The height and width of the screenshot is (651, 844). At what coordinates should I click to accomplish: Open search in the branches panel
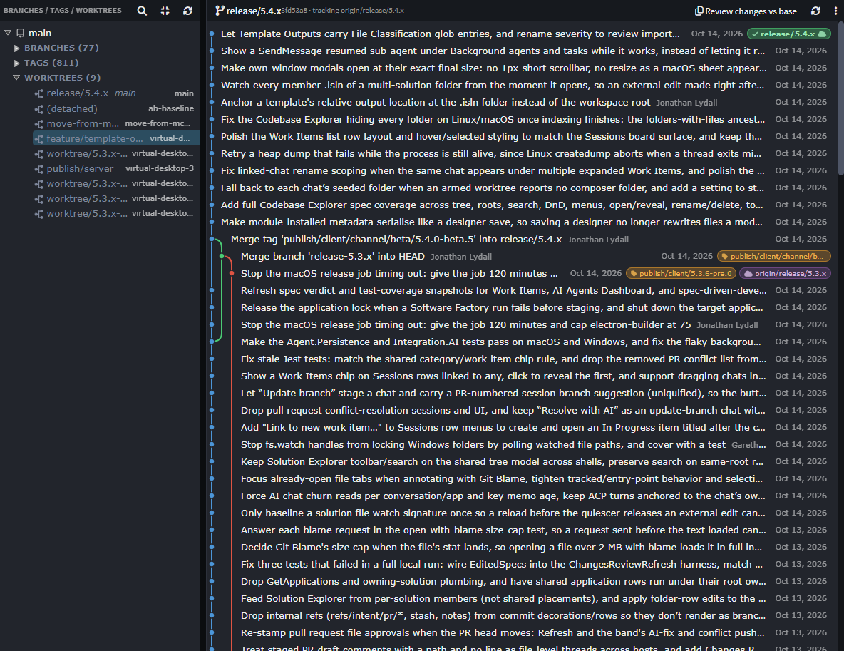click(x=142, y=11)
